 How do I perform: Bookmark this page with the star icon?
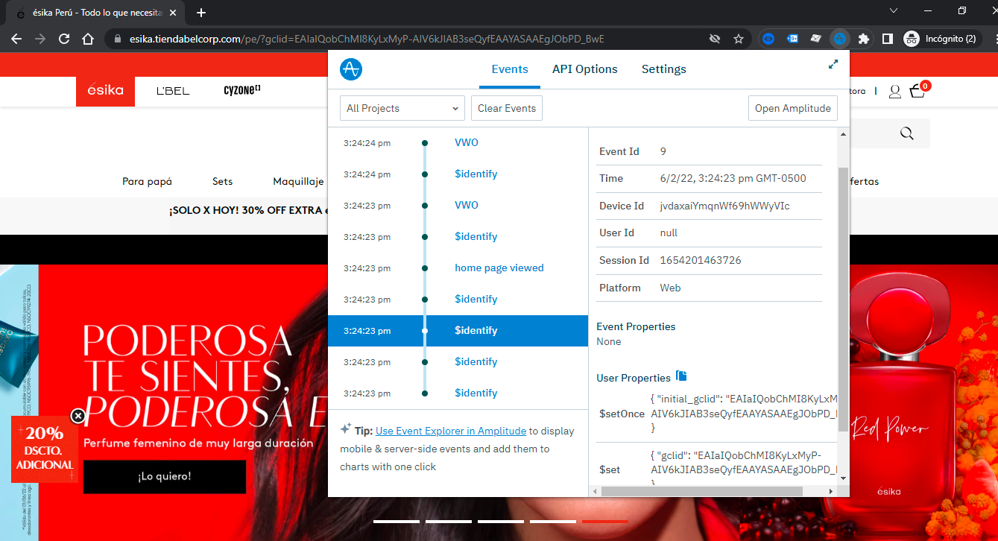coord(738,39)
